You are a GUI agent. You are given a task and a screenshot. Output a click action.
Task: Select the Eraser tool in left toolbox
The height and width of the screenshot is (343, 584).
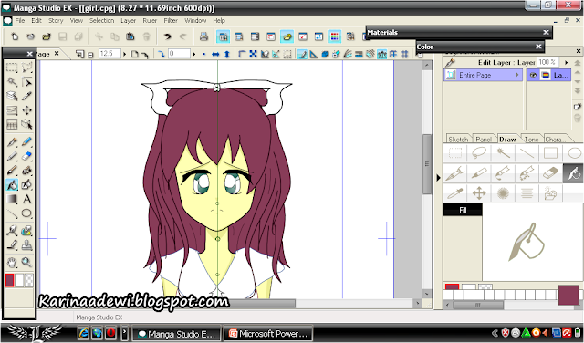tap(26, 156)
